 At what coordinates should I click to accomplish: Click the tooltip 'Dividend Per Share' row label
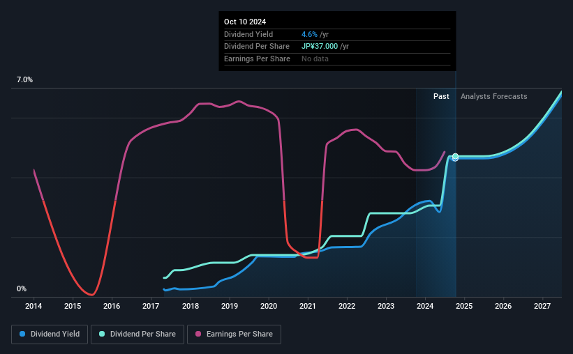(x=257, y=47)
